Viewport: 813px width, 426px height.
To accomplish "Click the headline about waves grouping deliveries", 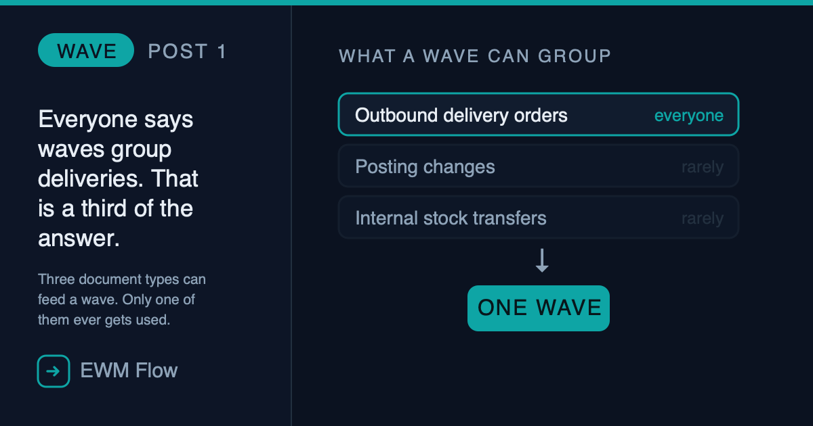I will pos(119,179).
